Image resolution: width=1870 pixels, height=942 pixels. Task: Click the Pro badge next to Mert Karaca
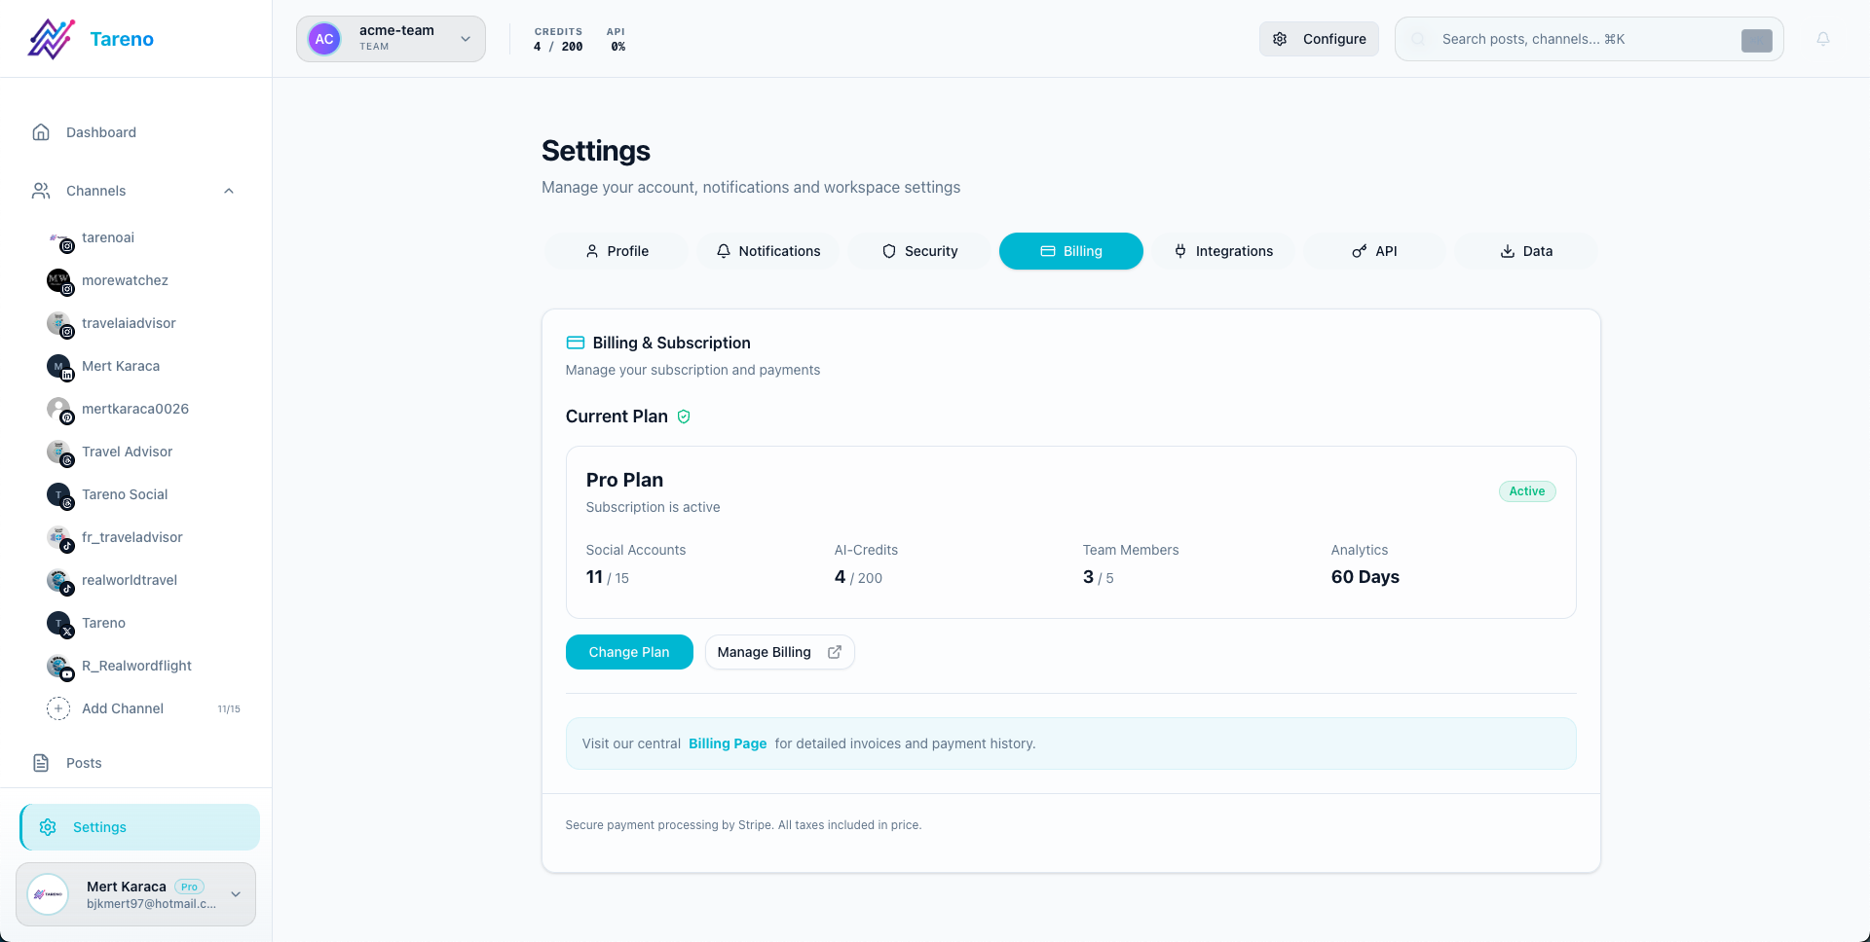tap(189, 887)
